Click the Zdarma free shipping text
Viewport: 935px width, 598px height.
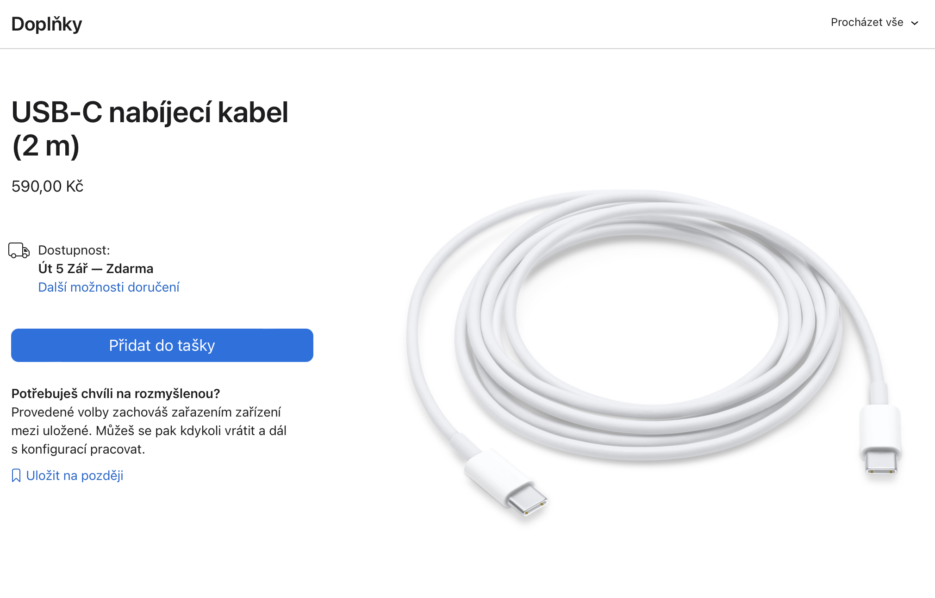tap(130, 269)
